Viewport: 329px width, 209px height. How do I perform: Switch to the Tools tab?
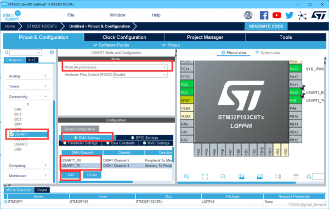pos(286,37)
